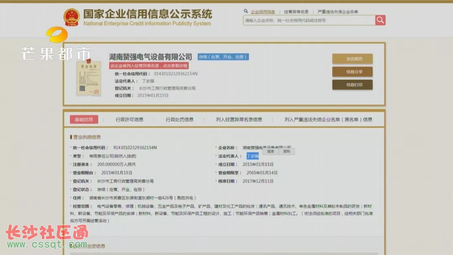Click the 登记状态 value in the details section
The width and height of the screenshot is (453, 255).
coord(121,190)
